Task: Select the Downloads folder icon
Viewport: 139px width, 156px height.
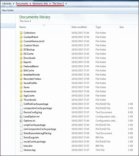Action: (x=21, y=58)
